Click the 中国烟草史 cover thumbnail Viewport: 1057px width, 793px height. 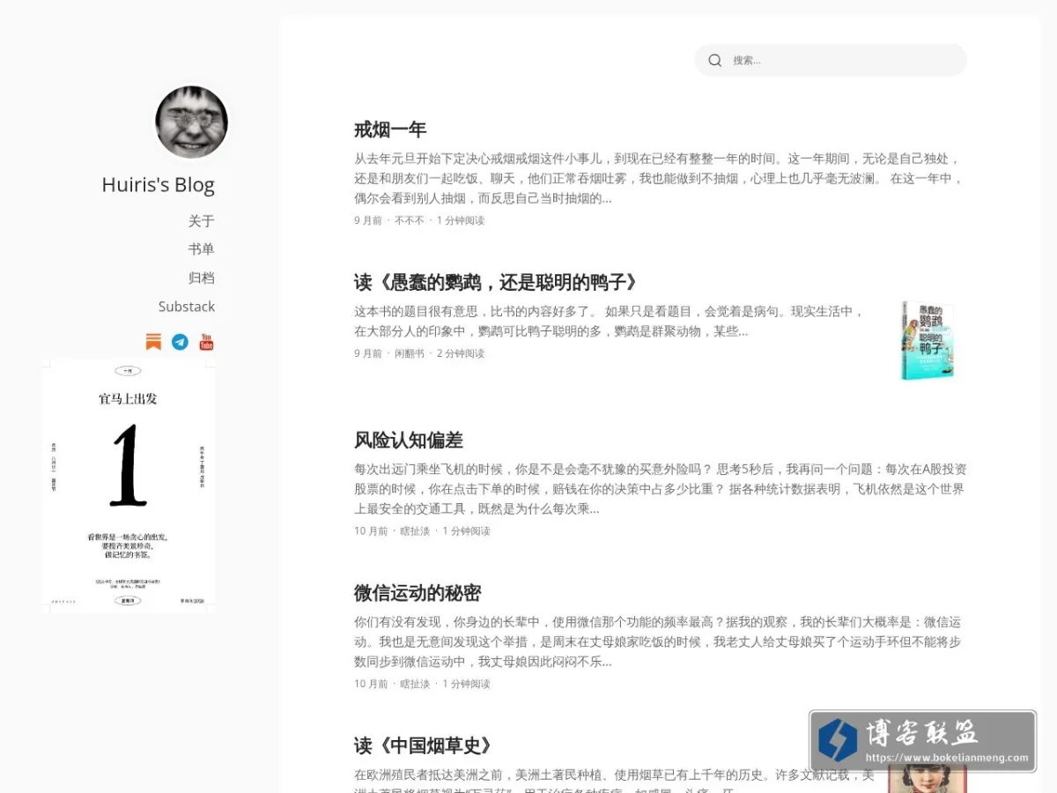point(927,779)
